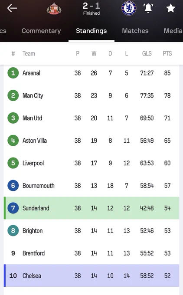Viewport: 183px width, 295px height.
Task: Open Man City team row
Action: (91, 95)
